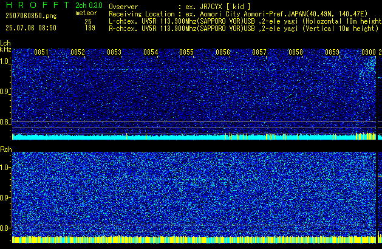
Task: Click the 'meteor' label
Action: (86, 13)
